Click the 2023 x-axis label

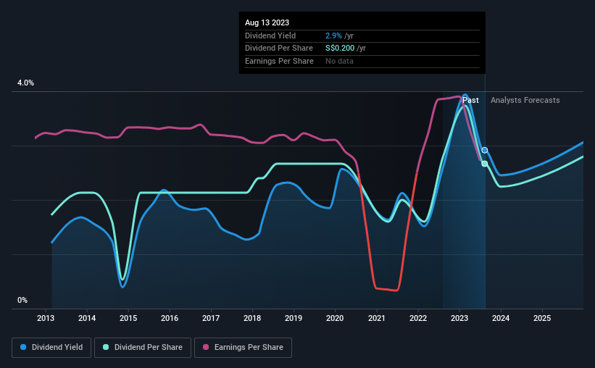coord(459,318)
